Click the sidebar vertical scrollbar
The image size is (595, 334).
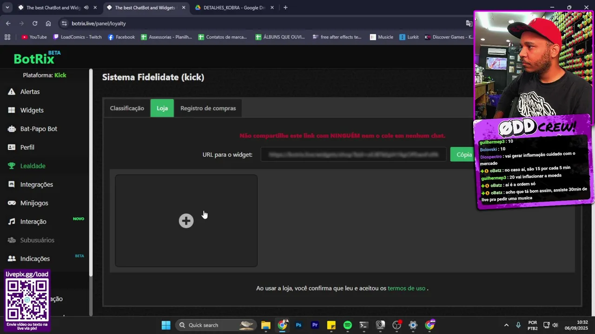coord(91,172)
